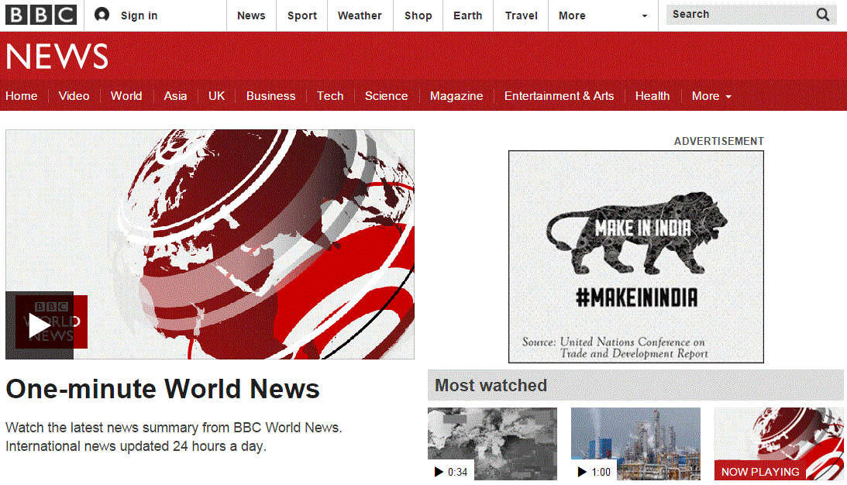Open the industrial plant video thumbnail
Viewport: 847px width, 485px height.
click(x=635, y=444)
